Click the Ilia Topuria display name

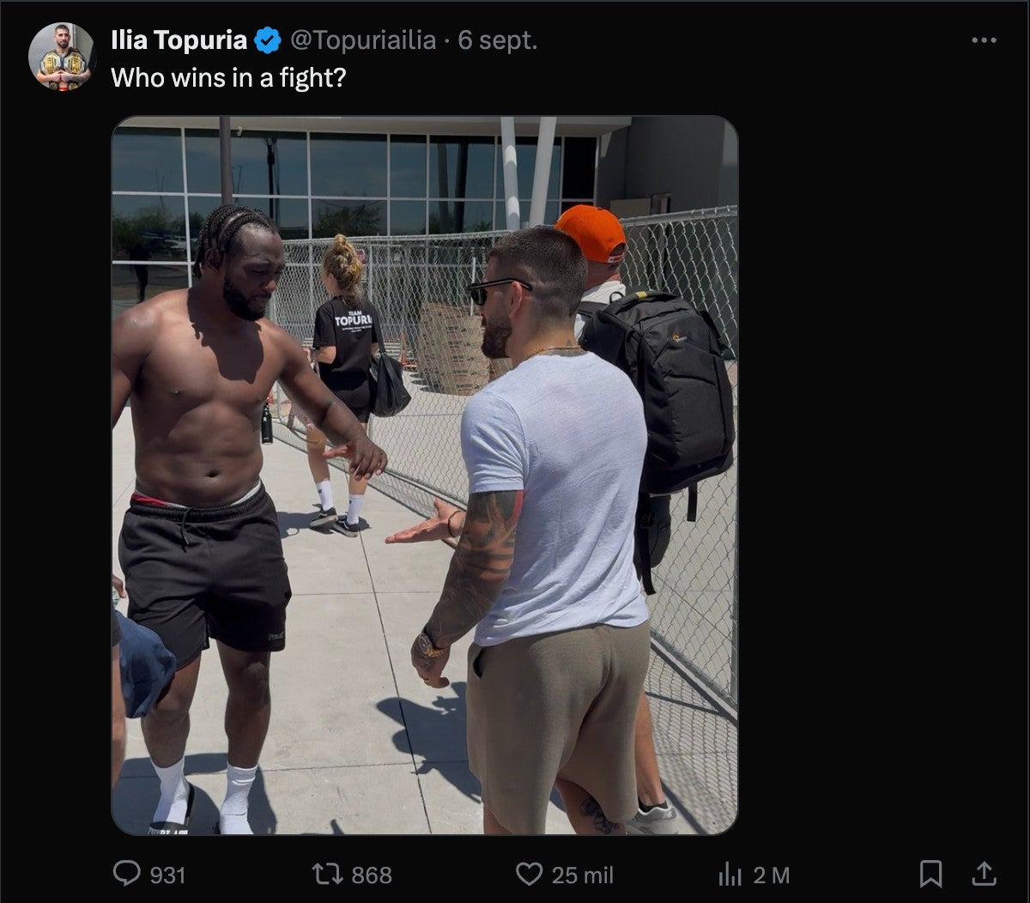[179, 40]
